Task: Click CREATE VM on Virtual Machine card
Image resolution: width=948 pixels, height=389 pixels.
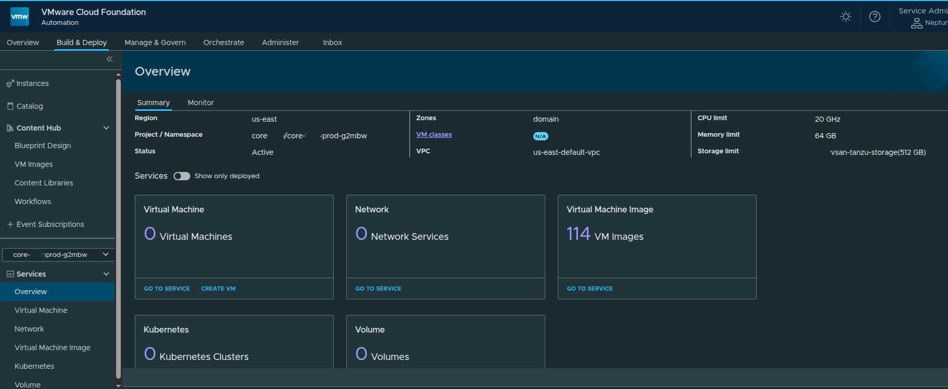Action: pyautogui.click(x=218, y=289)
